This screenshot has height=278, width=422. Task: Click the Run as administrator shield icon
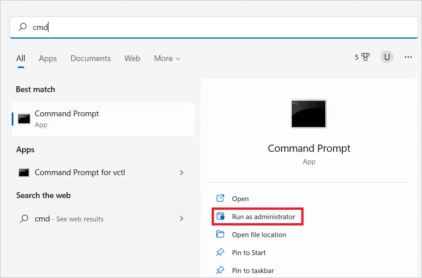[x=221, y=216]
